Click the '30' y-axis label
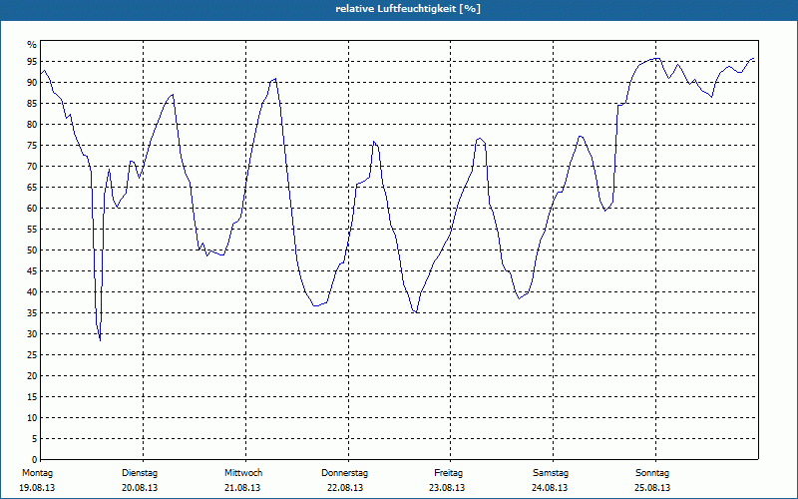798x499 pixels. pyautogui.click(x=32, y=334)
